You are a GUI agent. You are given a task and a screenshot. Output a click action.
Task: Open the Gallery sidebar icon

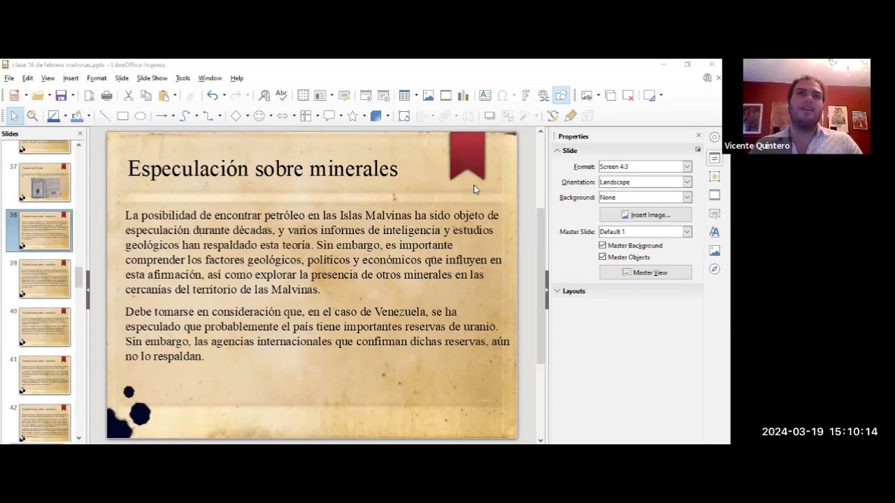(714, 250)
